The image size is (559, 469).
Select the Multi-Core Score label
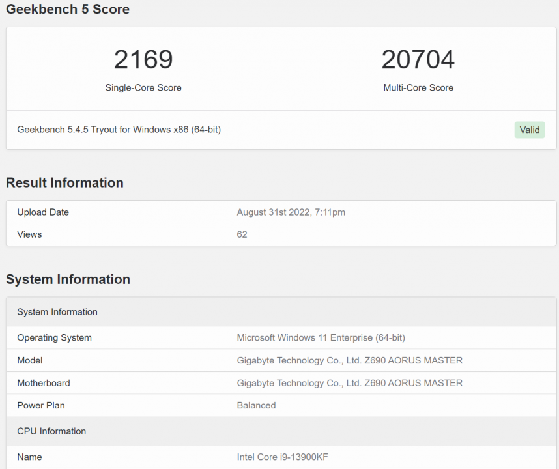point(418,88)
